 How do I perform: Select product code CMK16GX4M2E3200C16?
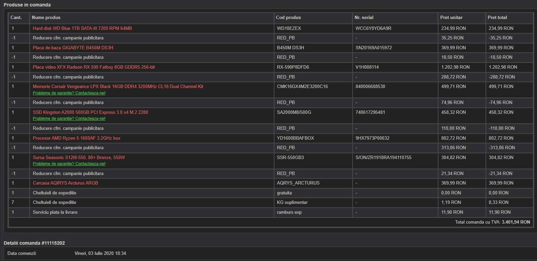click(x=302, y=86)
